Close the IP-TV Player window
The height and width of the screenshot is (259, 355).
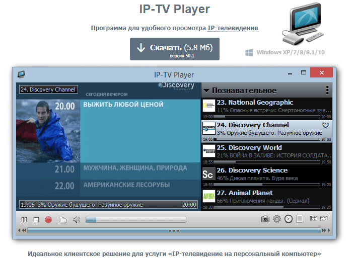pos(321,72)
